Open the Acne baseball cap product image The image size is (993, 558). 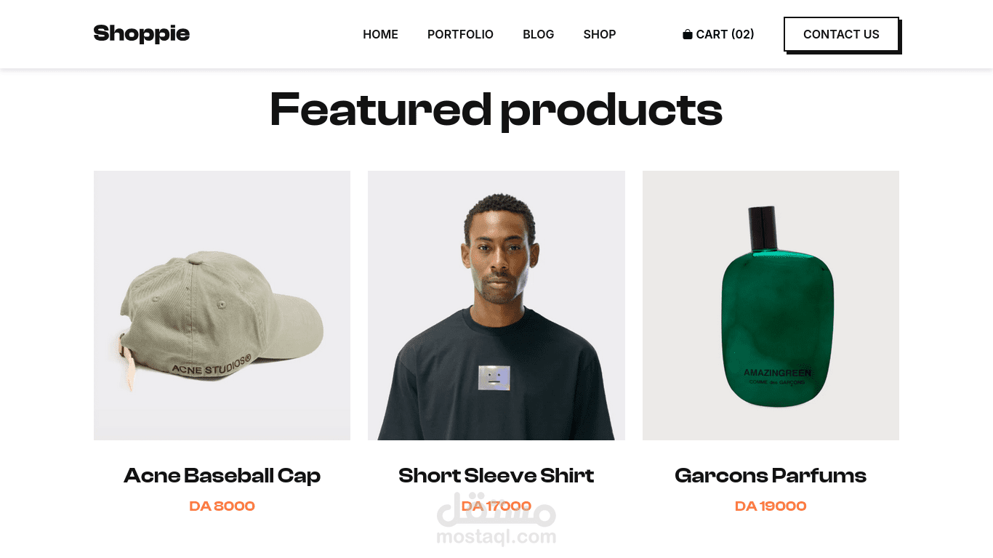point(222,305)
